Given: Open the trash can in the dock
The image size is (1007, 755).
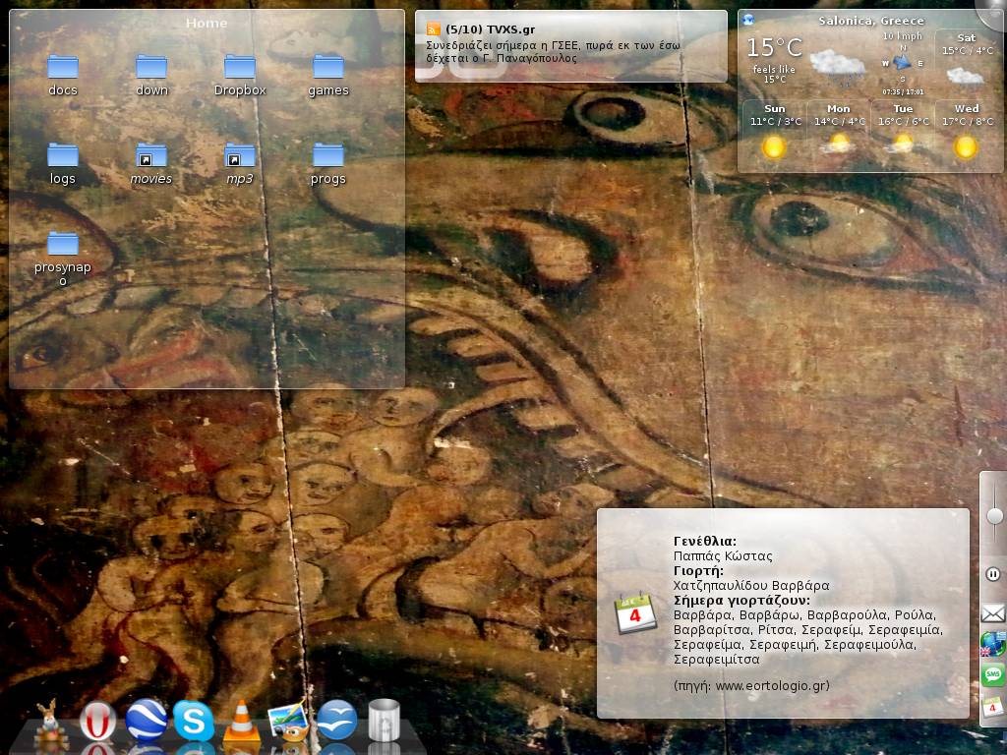Looking at the screenshot, I should (385, 721).
